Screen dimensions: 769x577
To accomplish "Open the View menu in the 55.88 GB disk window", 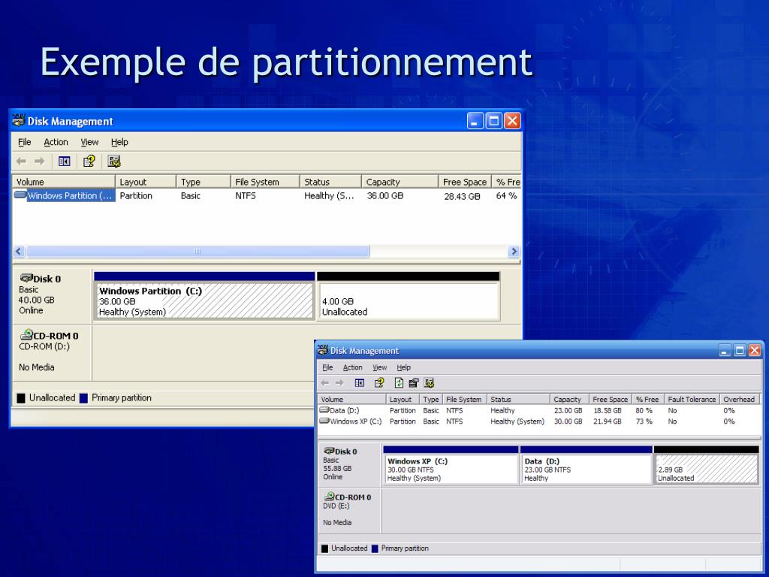I will 379,367.
